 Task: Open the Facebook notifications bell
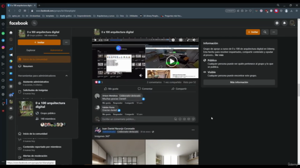click(285, 23)
